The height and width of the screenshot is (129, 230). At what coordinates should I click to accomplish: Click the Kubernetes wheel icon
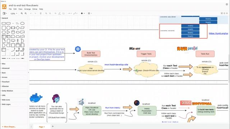(78, 49)
